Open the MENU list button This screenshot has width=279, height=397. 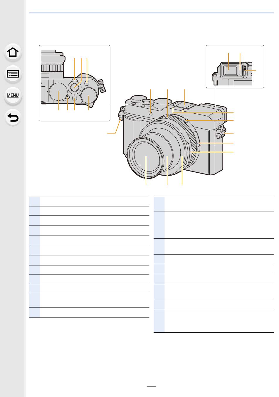[x=13, y=95]
